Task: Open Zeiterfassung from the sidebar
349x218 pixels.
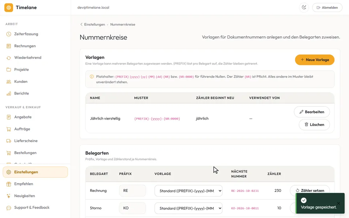Action: 26,34
